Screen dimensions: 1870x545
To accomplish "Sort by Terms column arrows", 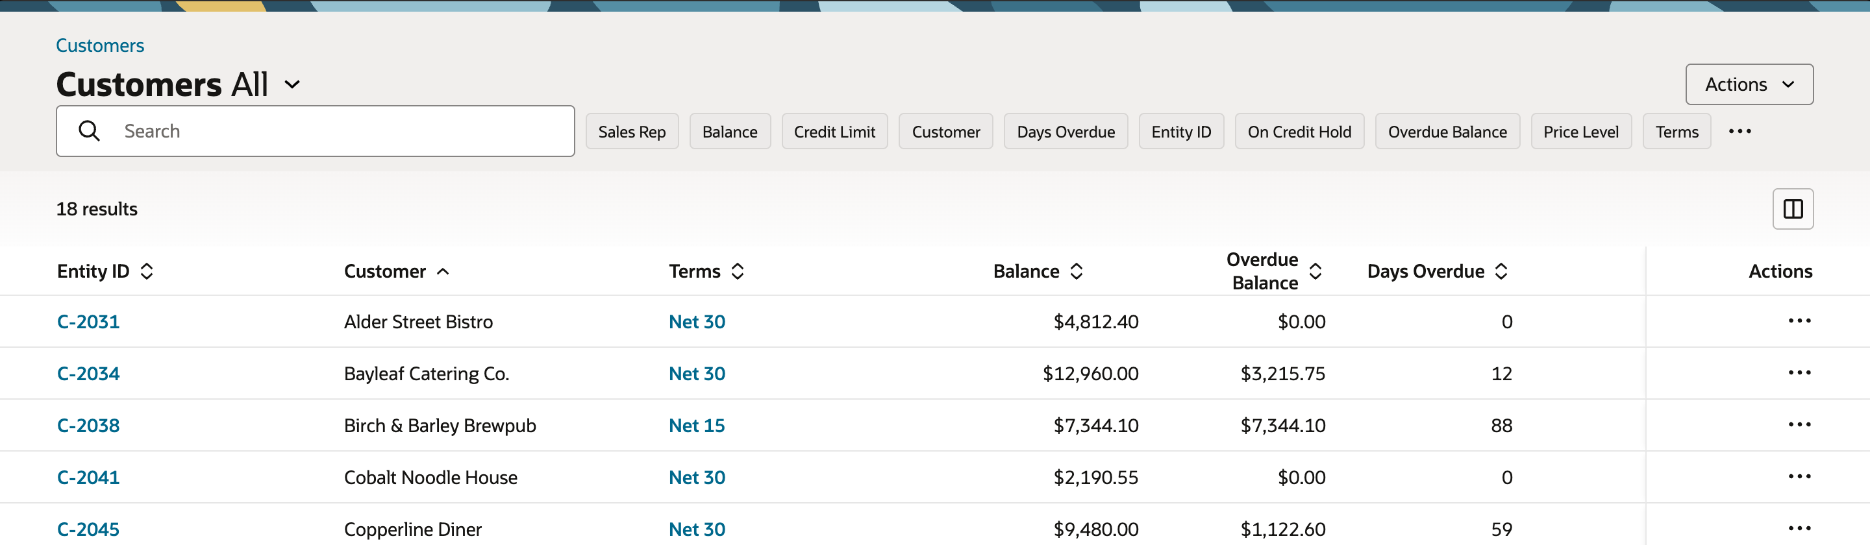I will [x=738, y=271].
